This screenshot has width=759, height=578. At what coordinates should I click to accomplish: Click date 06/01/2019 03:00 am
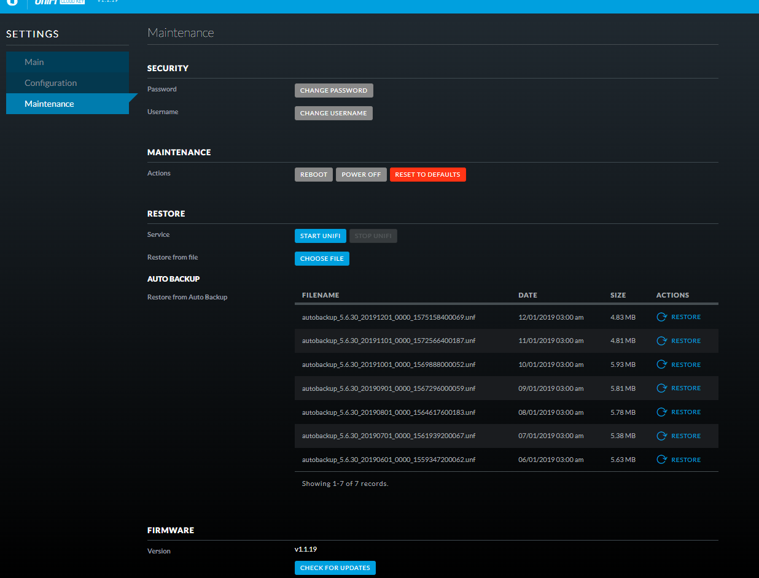pos(551,460)
